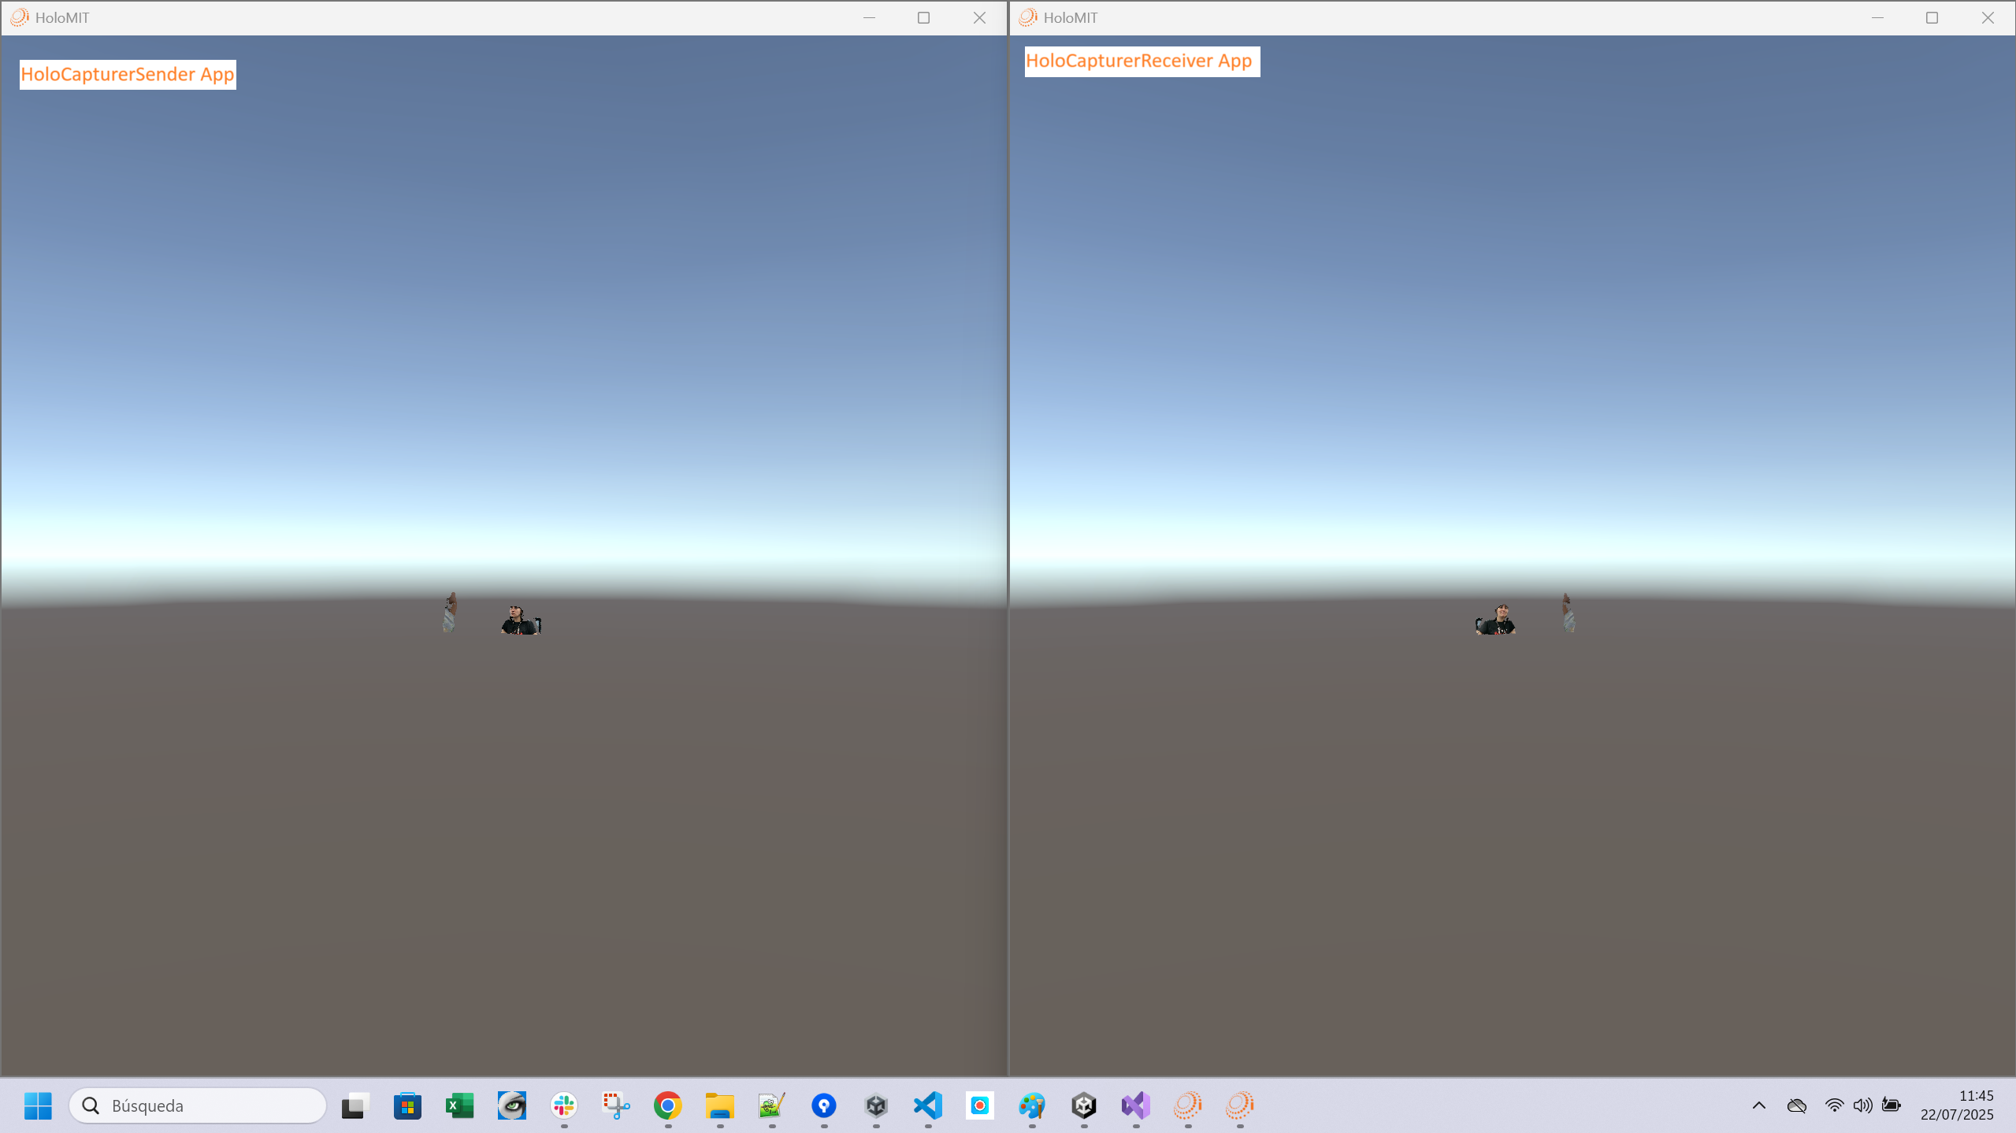Open the Snipping Tool taskbar icon
Image resolution: width=2016 pixels, height=1133 pixels.
pyautogui.click(x=615, y=1105)
